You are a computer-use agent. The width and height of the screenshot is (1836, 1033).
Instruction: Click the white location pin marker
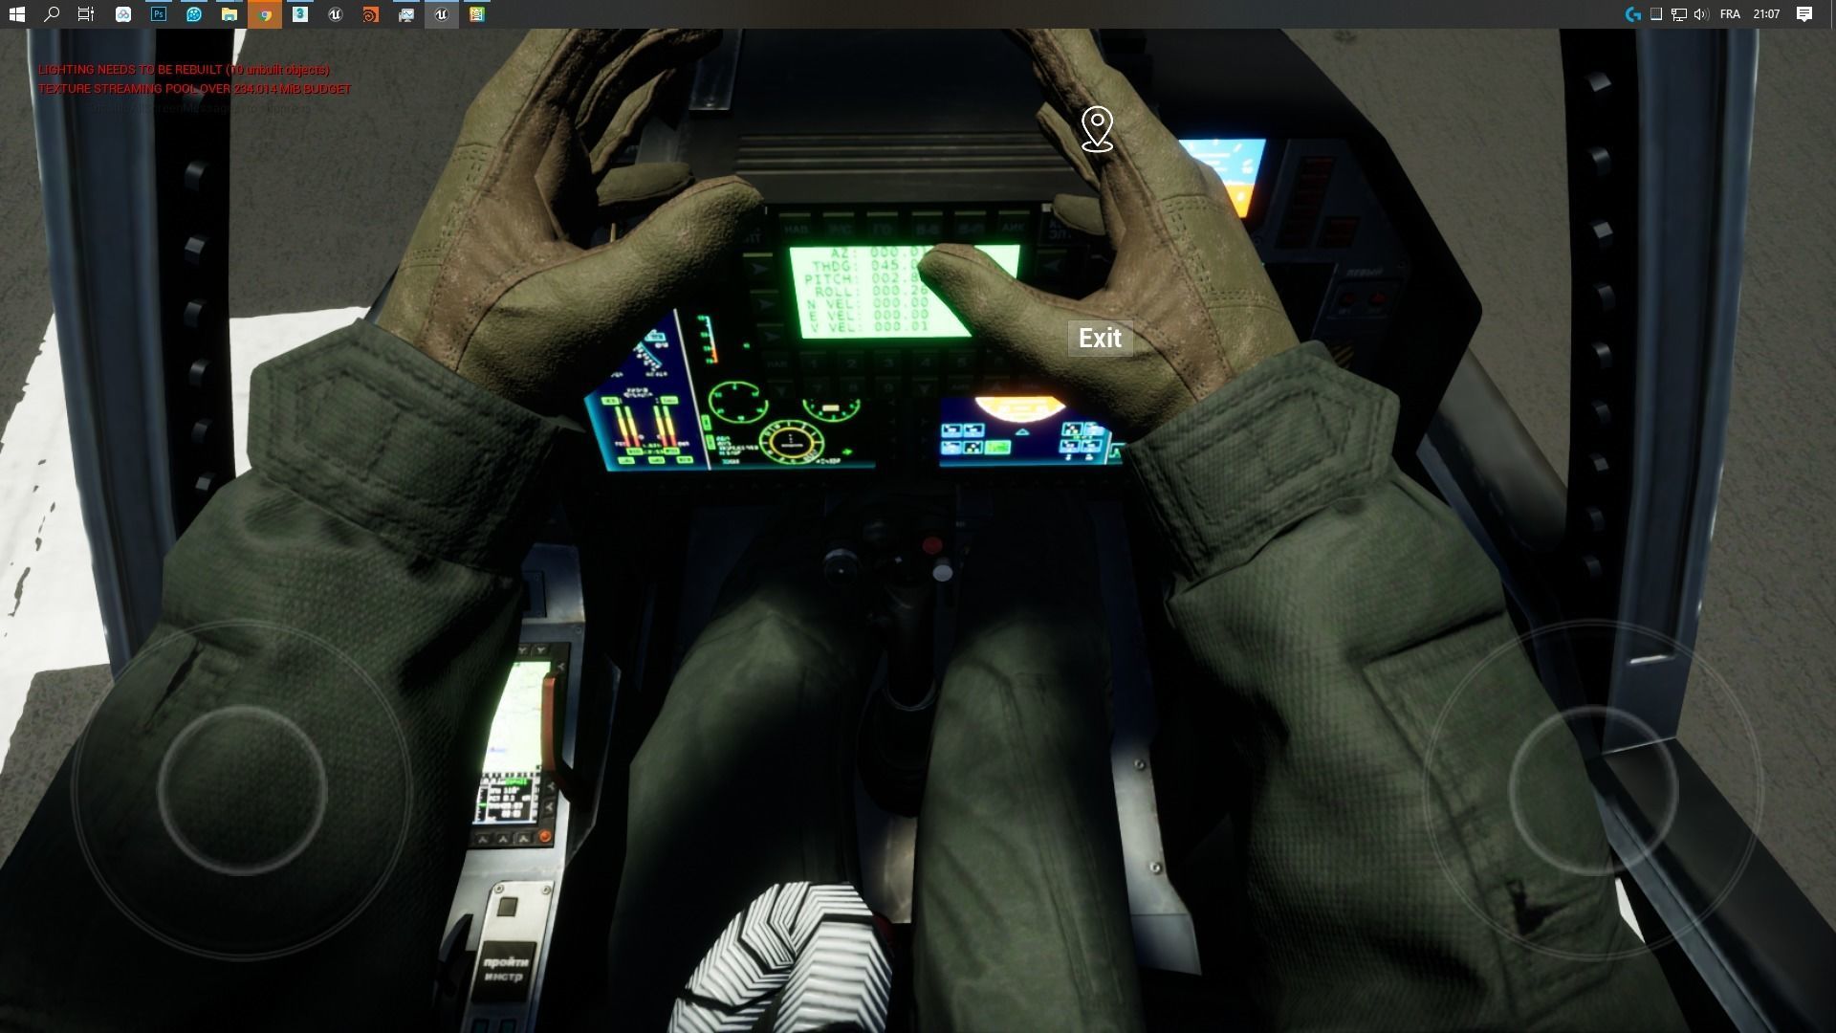coord(1097,128)
